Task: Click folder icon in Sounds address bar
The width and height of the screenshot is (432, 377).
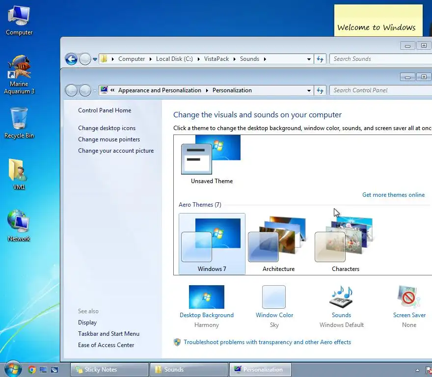Action: (x=104, y=59)
